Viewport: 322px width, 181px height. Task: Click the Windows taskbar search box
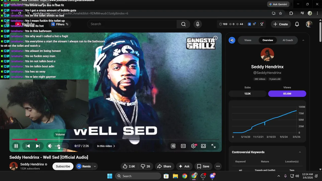click(x=138, y=176)
